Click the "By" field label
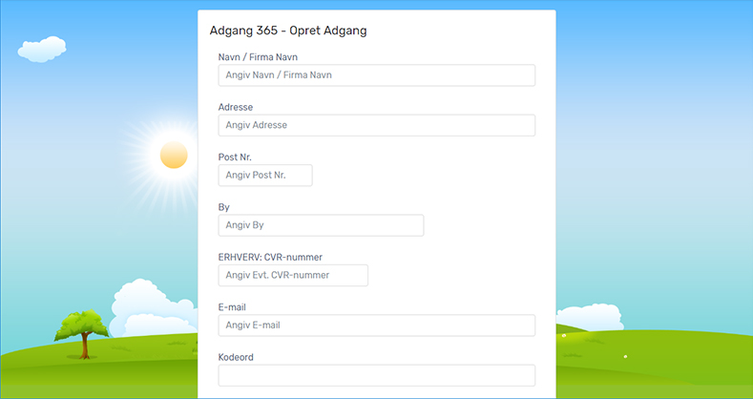The image size is (753, 399). pos(224,207)
